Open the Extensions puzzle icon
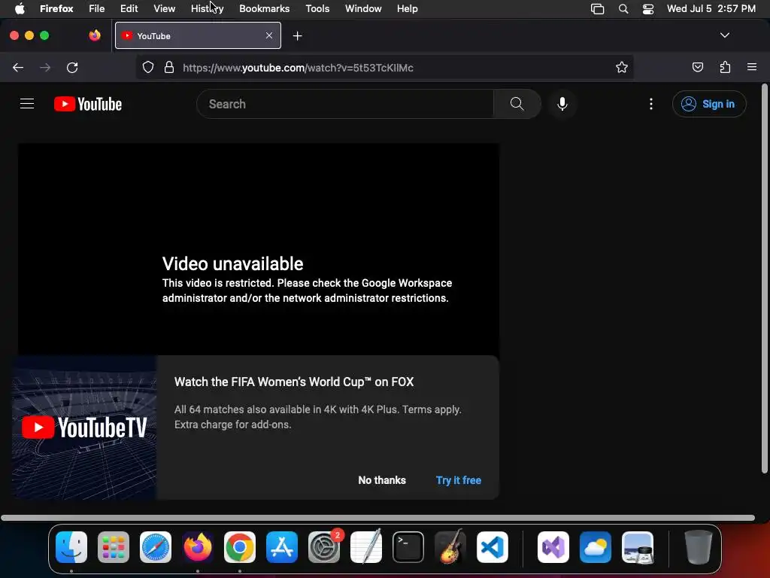Viewport: 770px width, 578px height. (x=725, y=67)
